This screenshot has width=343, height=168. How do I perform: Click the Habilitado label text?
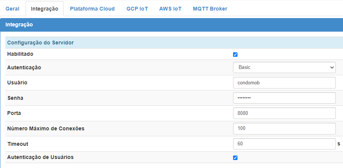20,54
